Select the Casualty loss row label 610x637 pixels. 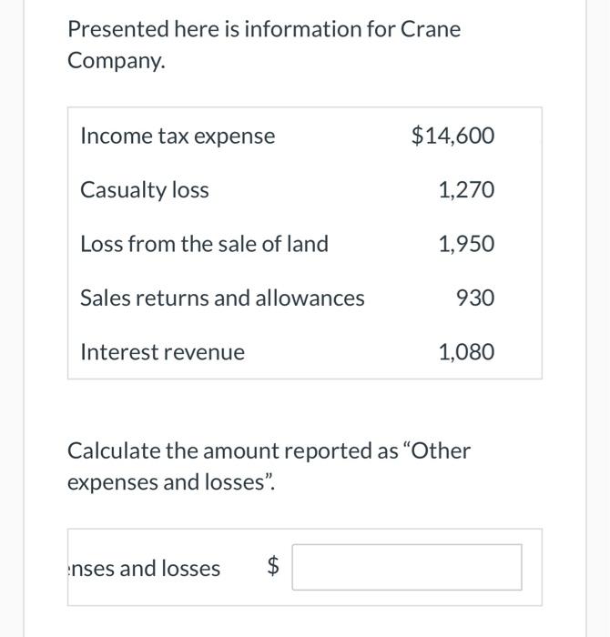pyautogui.click(x=145, y=190)
